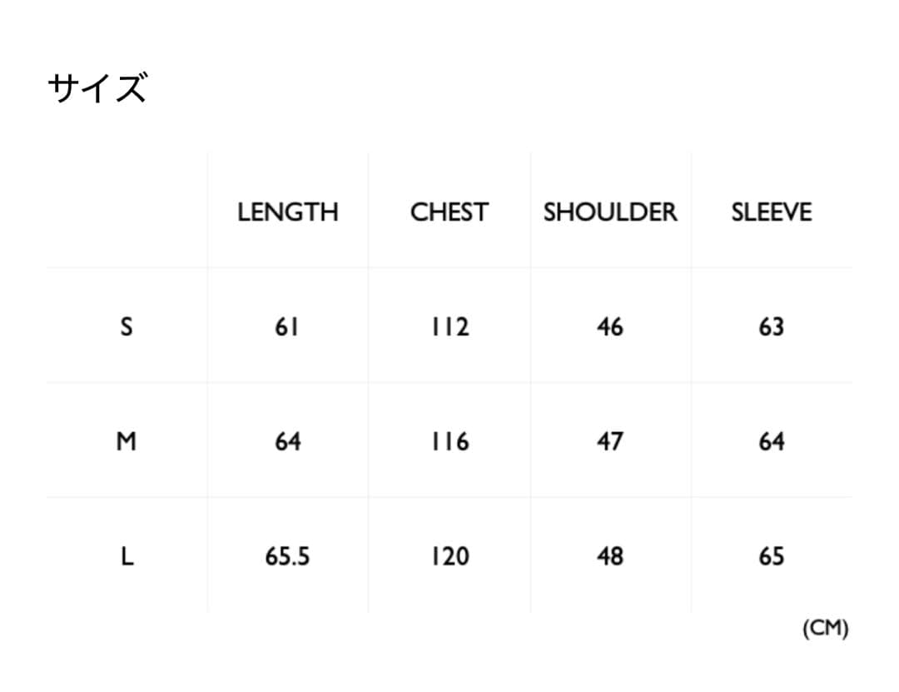Click the SHOULDER column header
The width and height of the screenshot is (899, 692).
pos(610,212)
